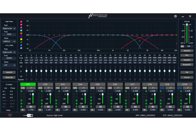Toggle the cyan curve checkbox
196x131 pixels.
pyautogui.click(x=21, y=30)
